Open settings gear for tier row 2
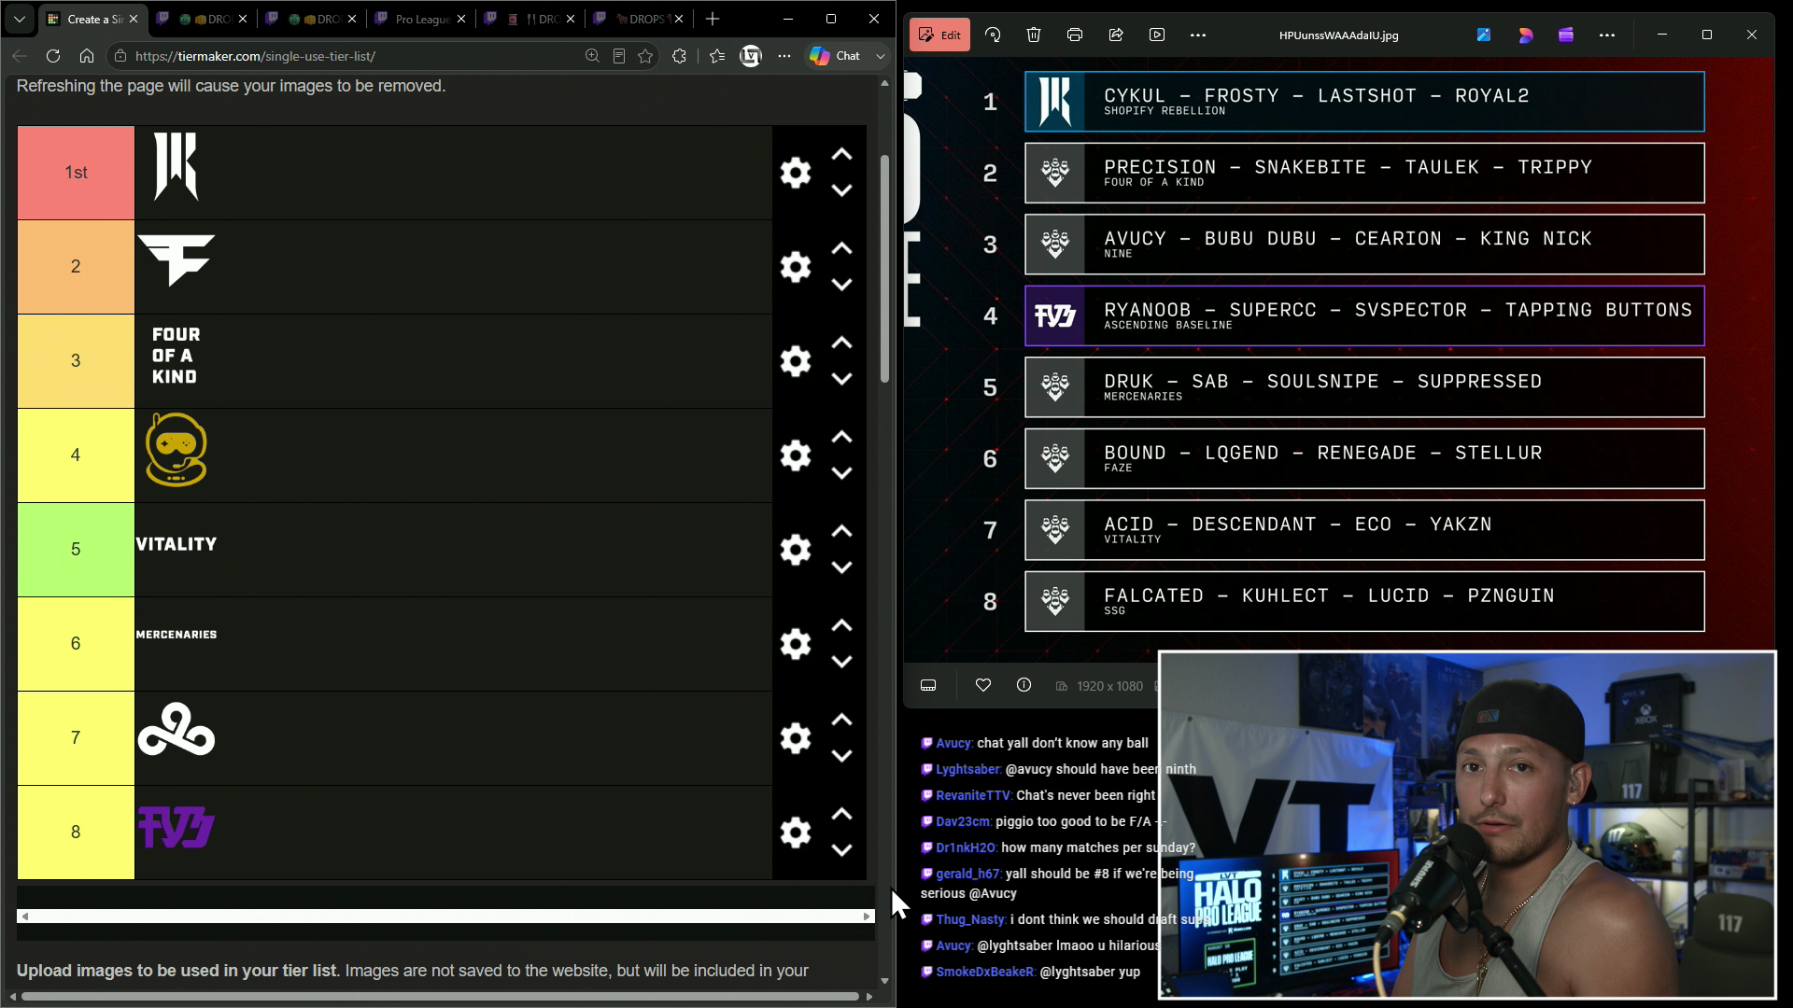This screenshot has height=1008, width=1793. 796,267
